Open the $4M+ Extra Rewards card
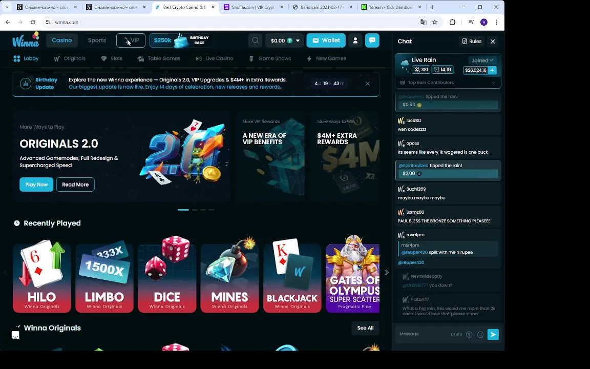 click(345, 156)
